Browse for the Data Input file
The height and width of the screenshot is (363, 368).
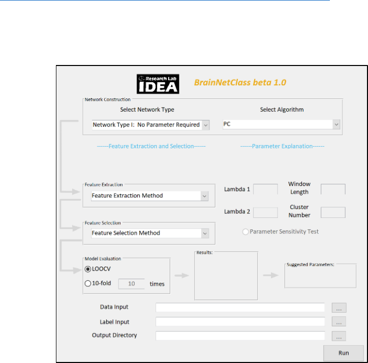tap(339, 308)
